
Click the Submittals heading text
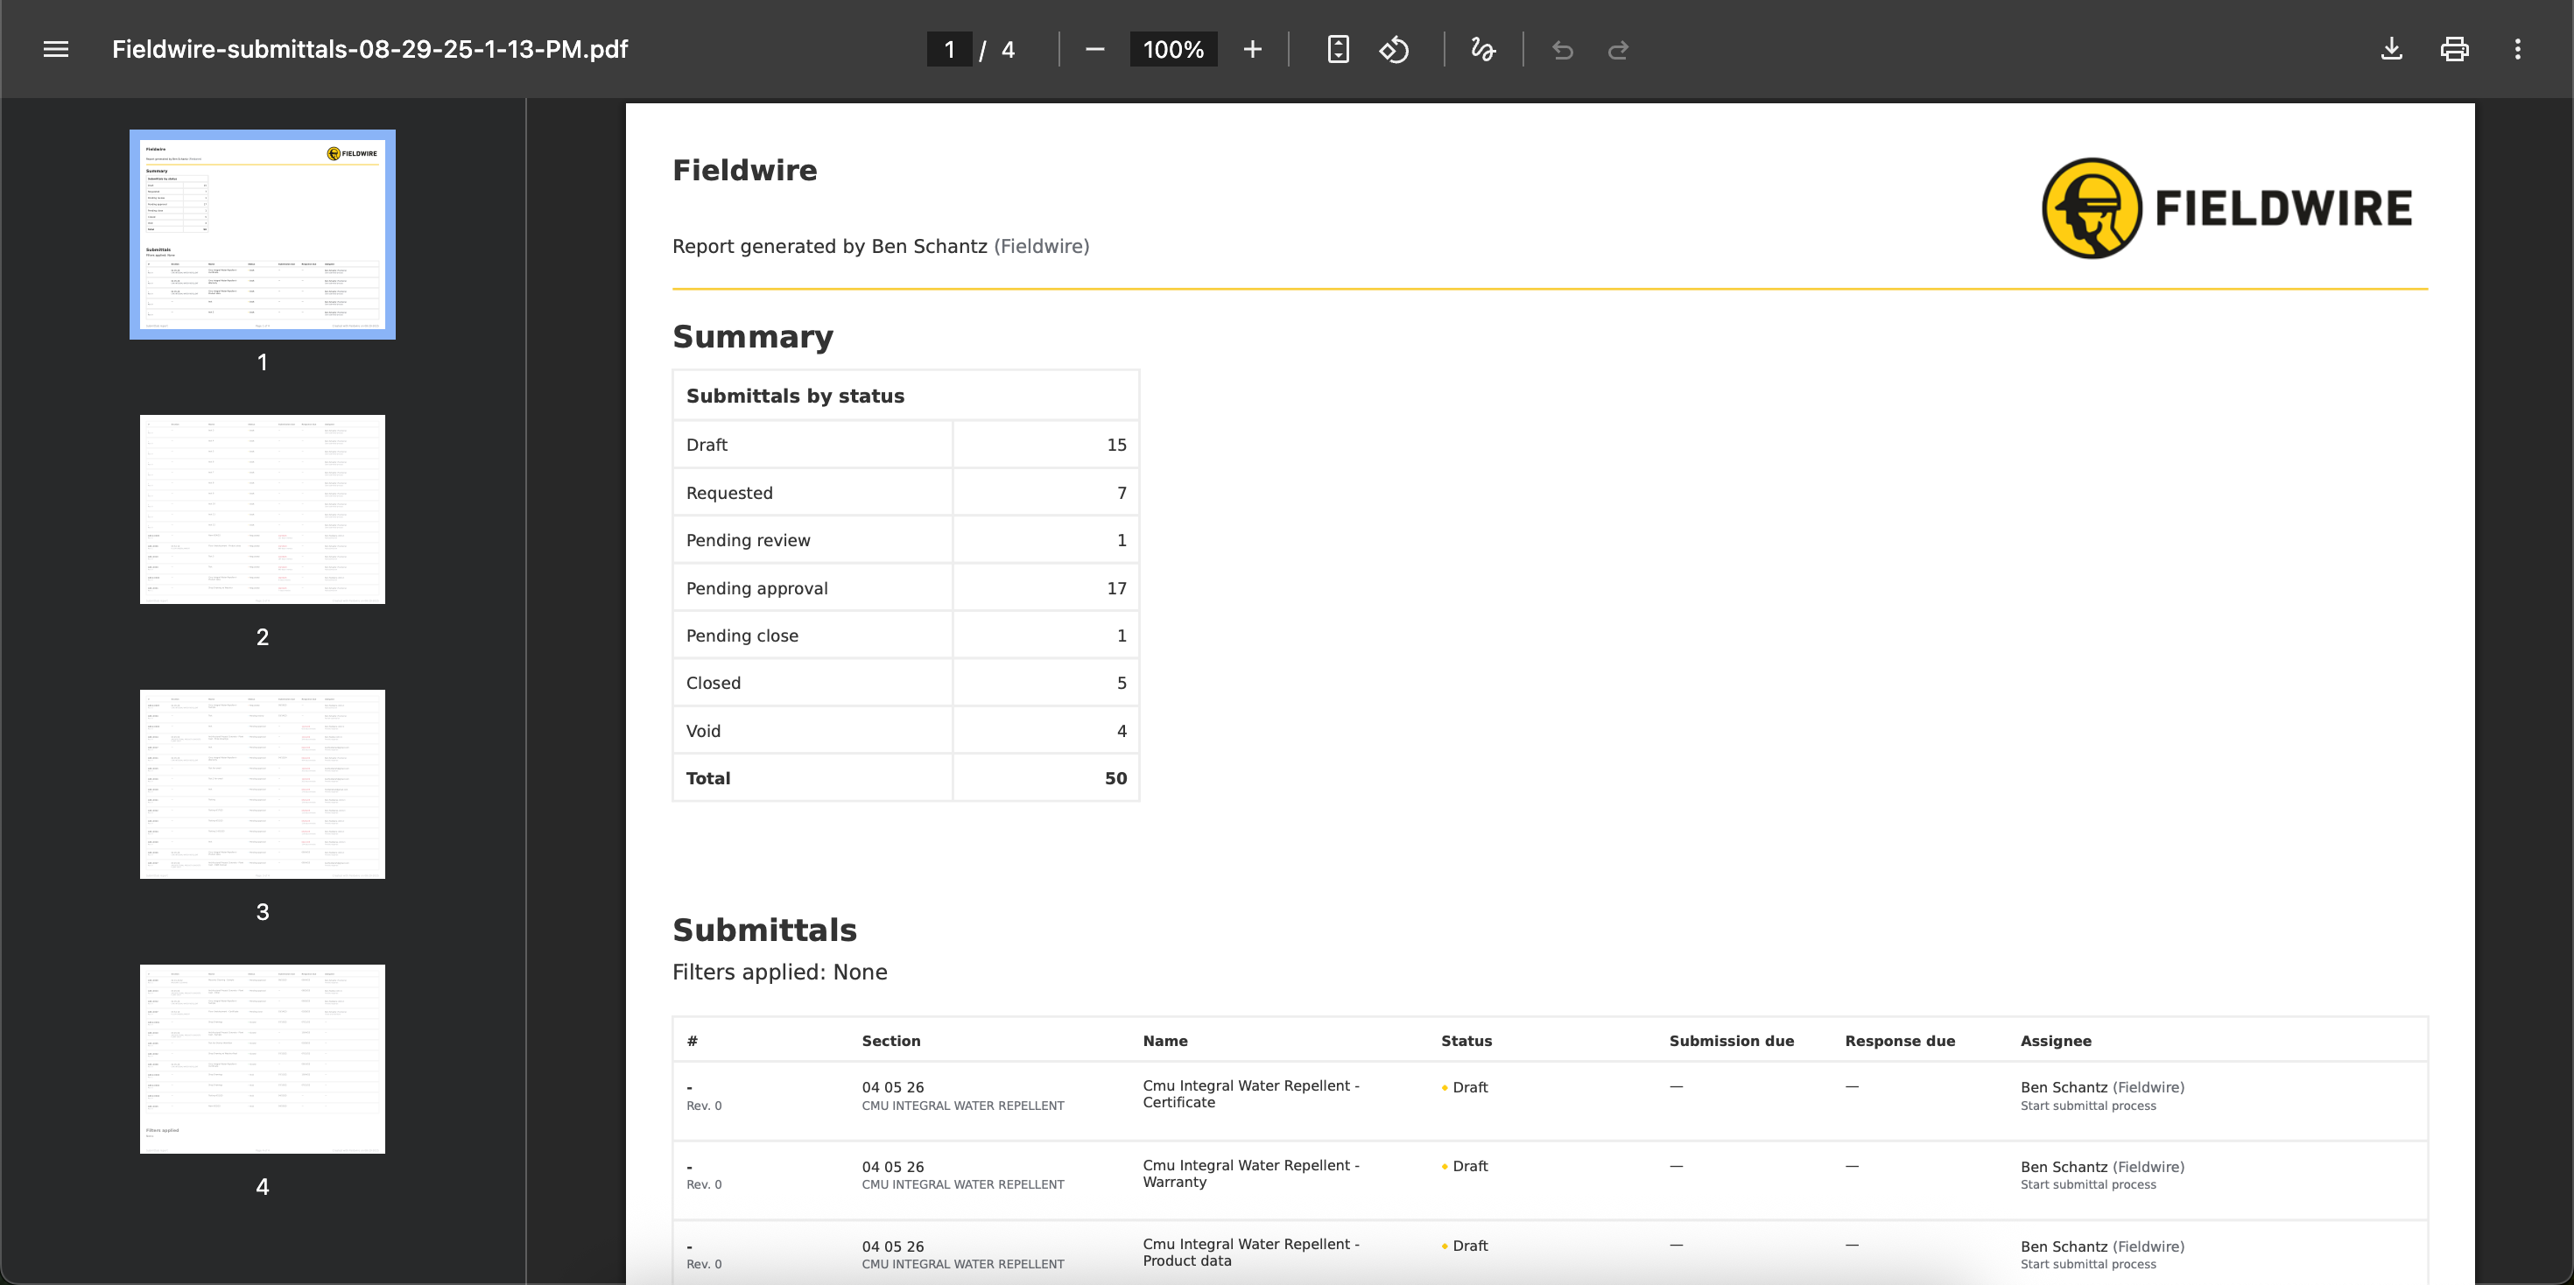[764, 930]
